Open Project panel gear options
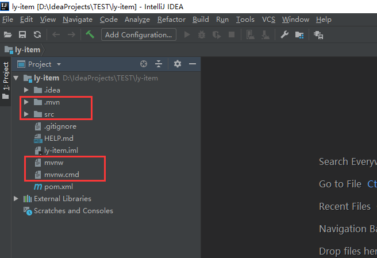Screen dimensions: 377x258 [x=178, y=64]
